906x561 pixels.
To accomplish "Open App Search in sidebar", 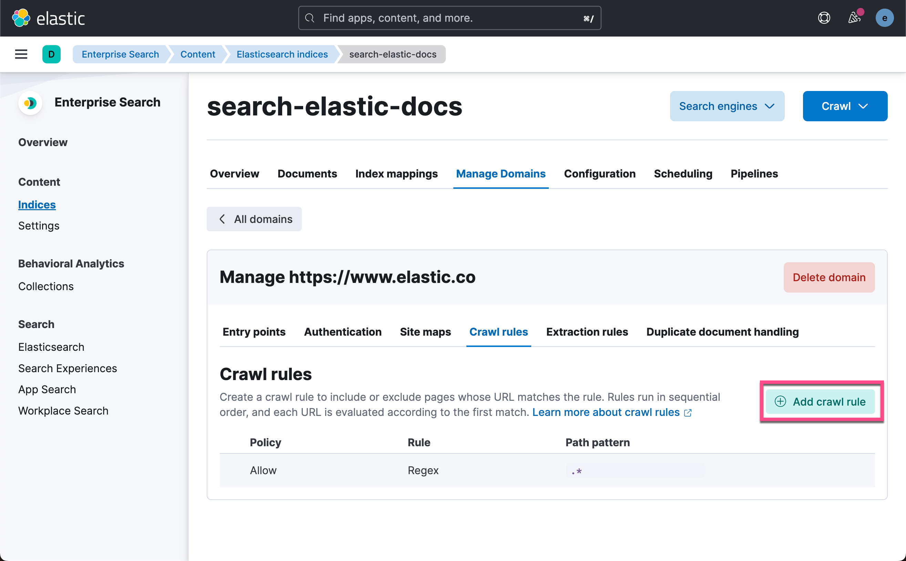I will (47, 389).
